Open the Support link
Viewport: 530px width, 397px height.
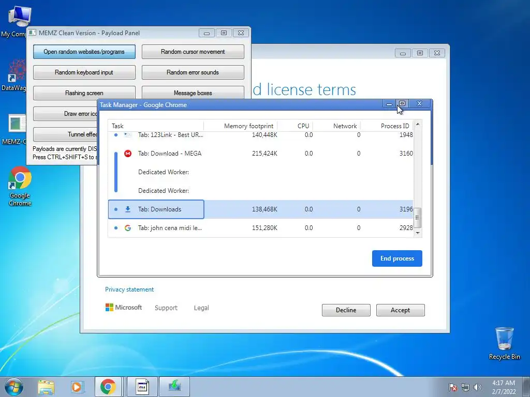click(166, 308)
